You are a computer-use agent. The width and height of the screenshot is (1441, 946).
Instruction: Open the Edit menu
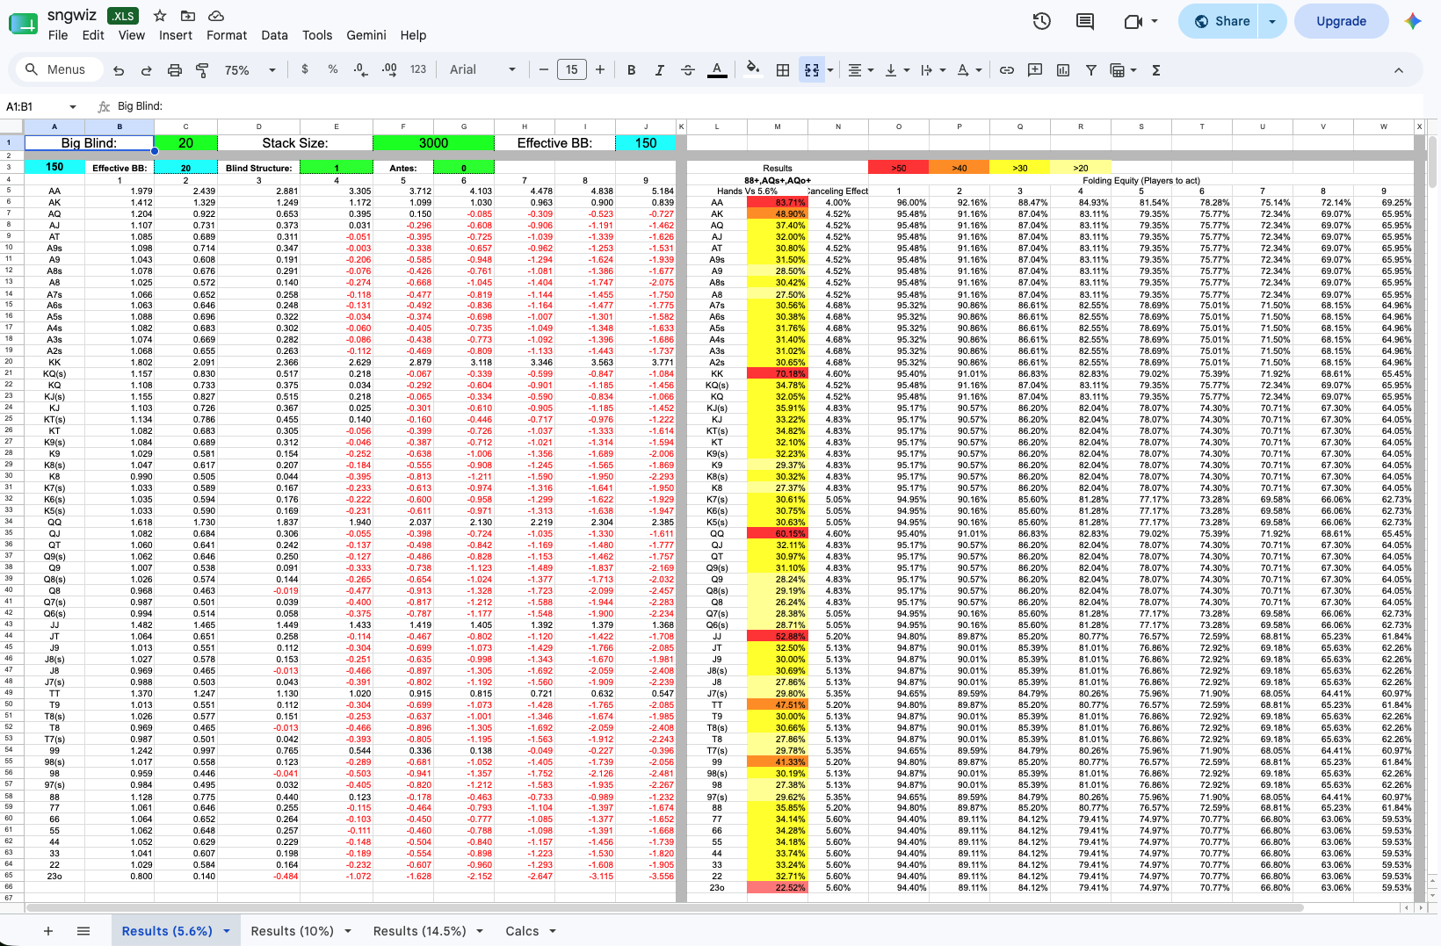93,35
